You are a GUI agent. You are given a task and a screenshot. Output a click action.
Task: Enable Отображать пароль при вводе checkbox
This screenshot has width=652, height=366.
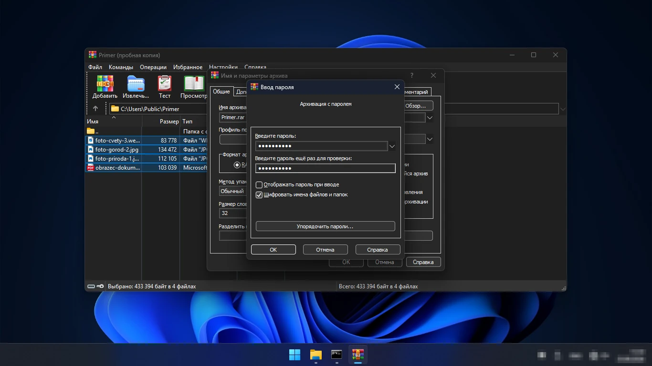(x=259, y=184)
